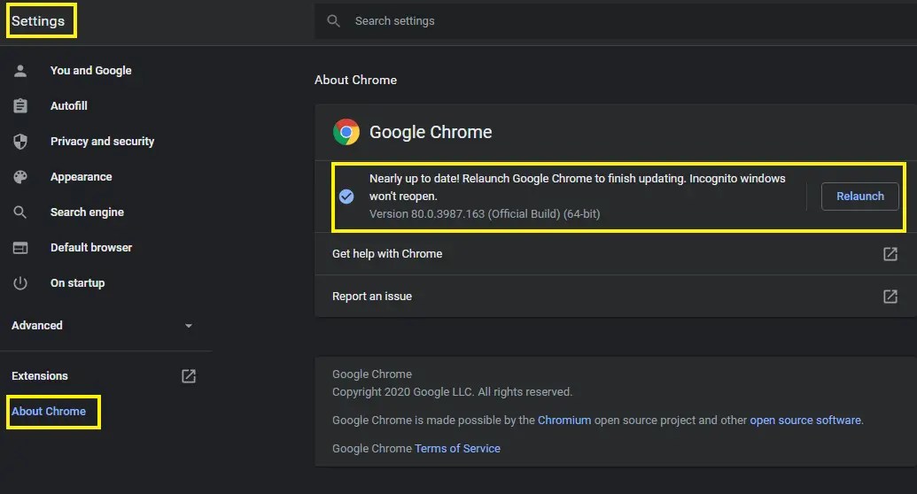Select the Appearance menu item

click(82, 177)
